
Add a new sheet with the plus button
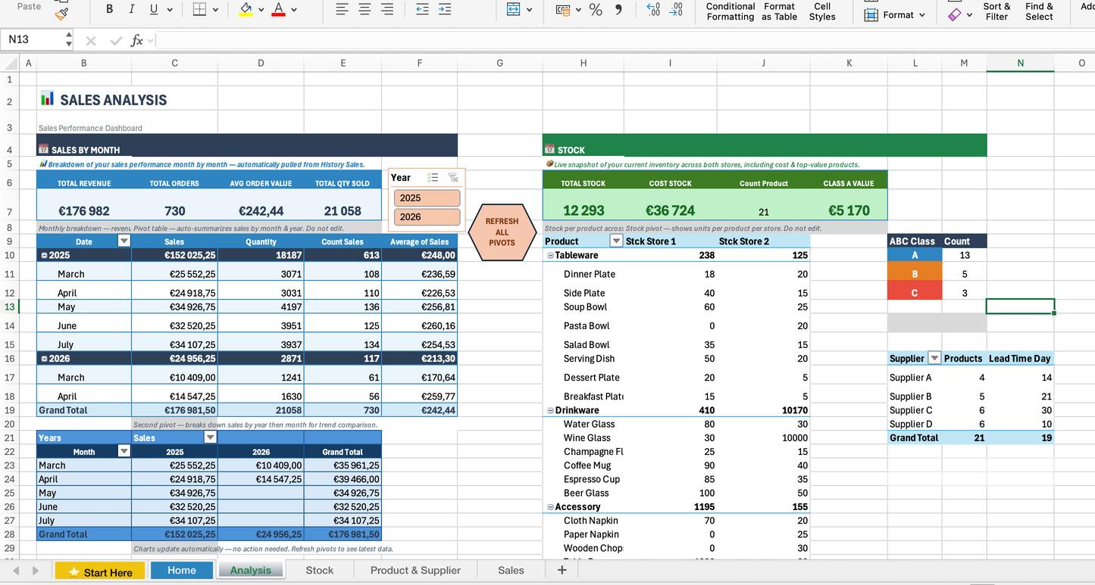tap(562, 570)
